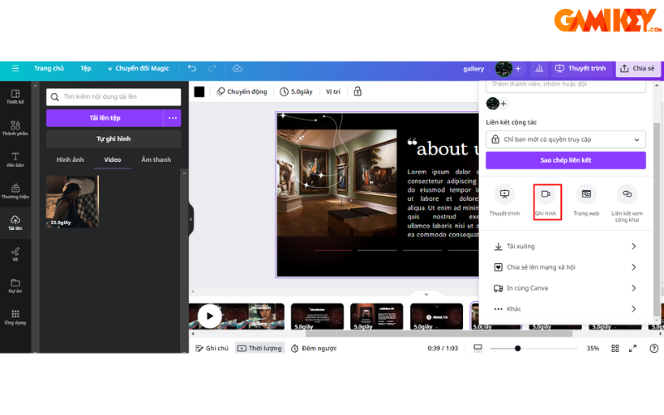Click Sao chép liên kết copy link button

[x=566, y=160]
